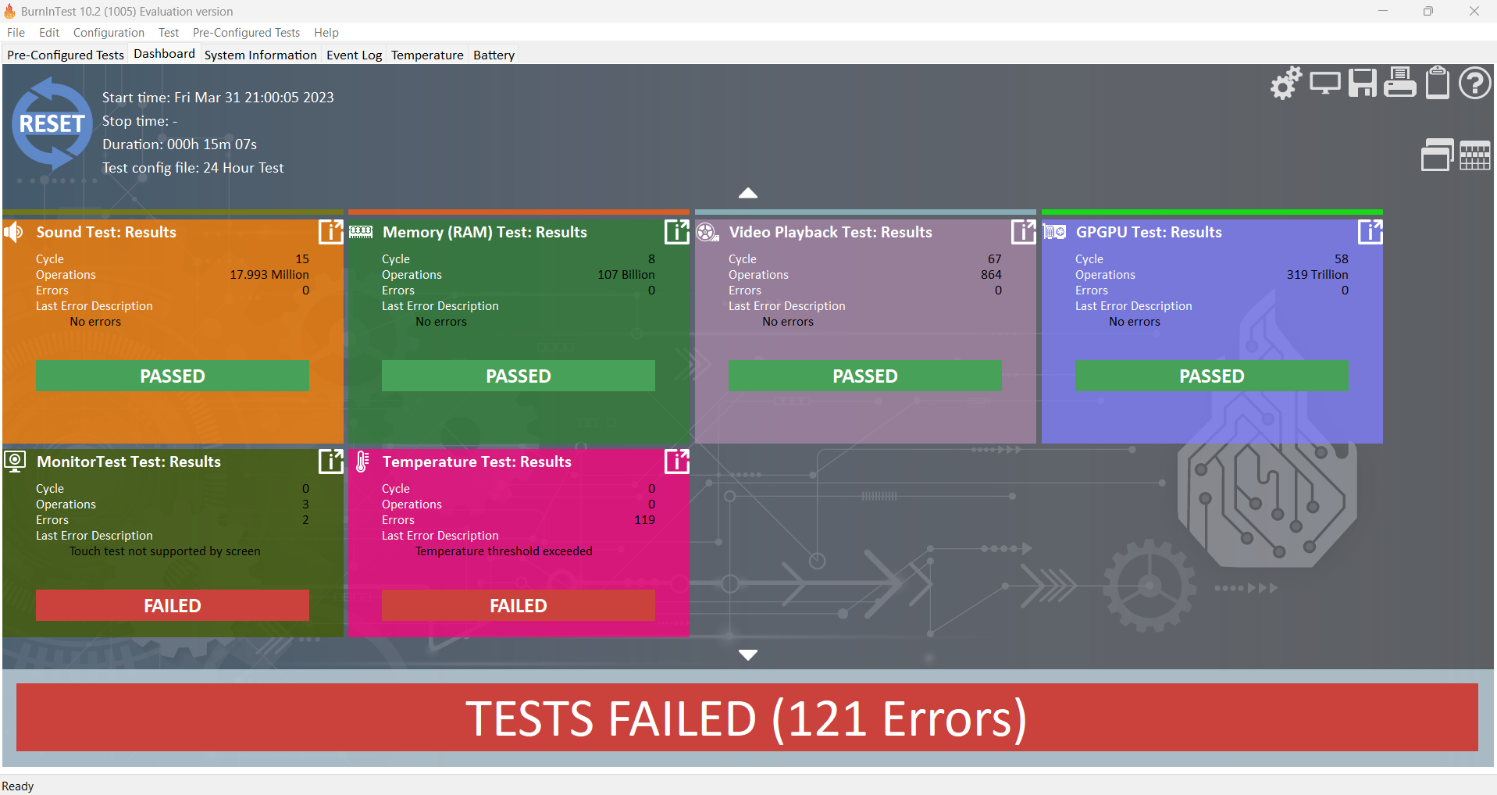Open the Edit menu

click(x=49, y=33)
